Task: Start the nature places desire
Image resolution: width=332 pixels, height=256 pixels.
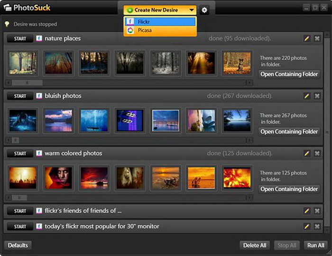Action: click(x=20, y=39)
